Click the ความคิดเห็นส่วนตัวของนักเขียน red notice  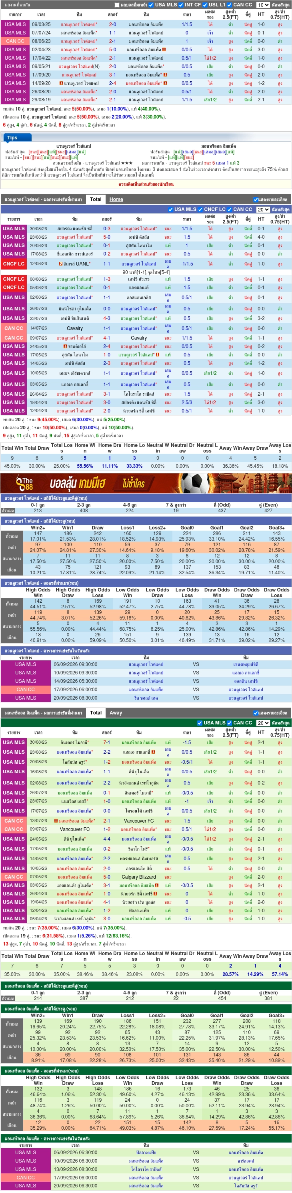pos(146,184)
